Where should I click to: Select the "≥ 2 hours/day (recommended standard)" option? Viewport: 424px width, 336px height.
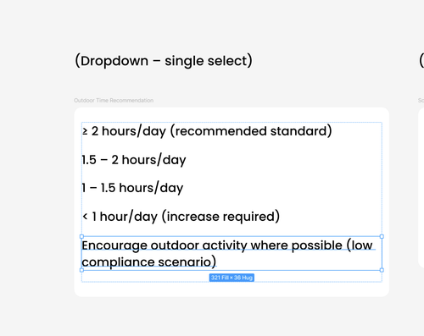207,131
